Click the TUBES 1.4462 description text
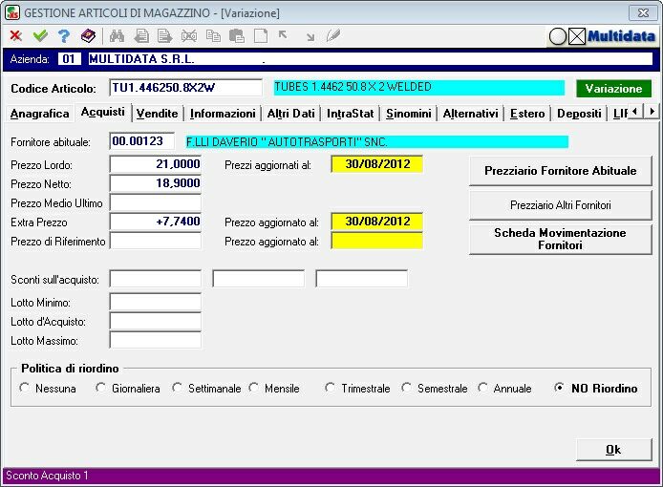The width and height of the screenshot is (663, 487). click(353, 87)
